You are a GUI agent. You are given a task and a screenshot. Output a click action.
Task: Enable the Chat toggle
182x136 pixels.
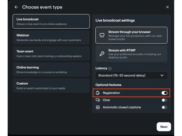coord(165,100)
